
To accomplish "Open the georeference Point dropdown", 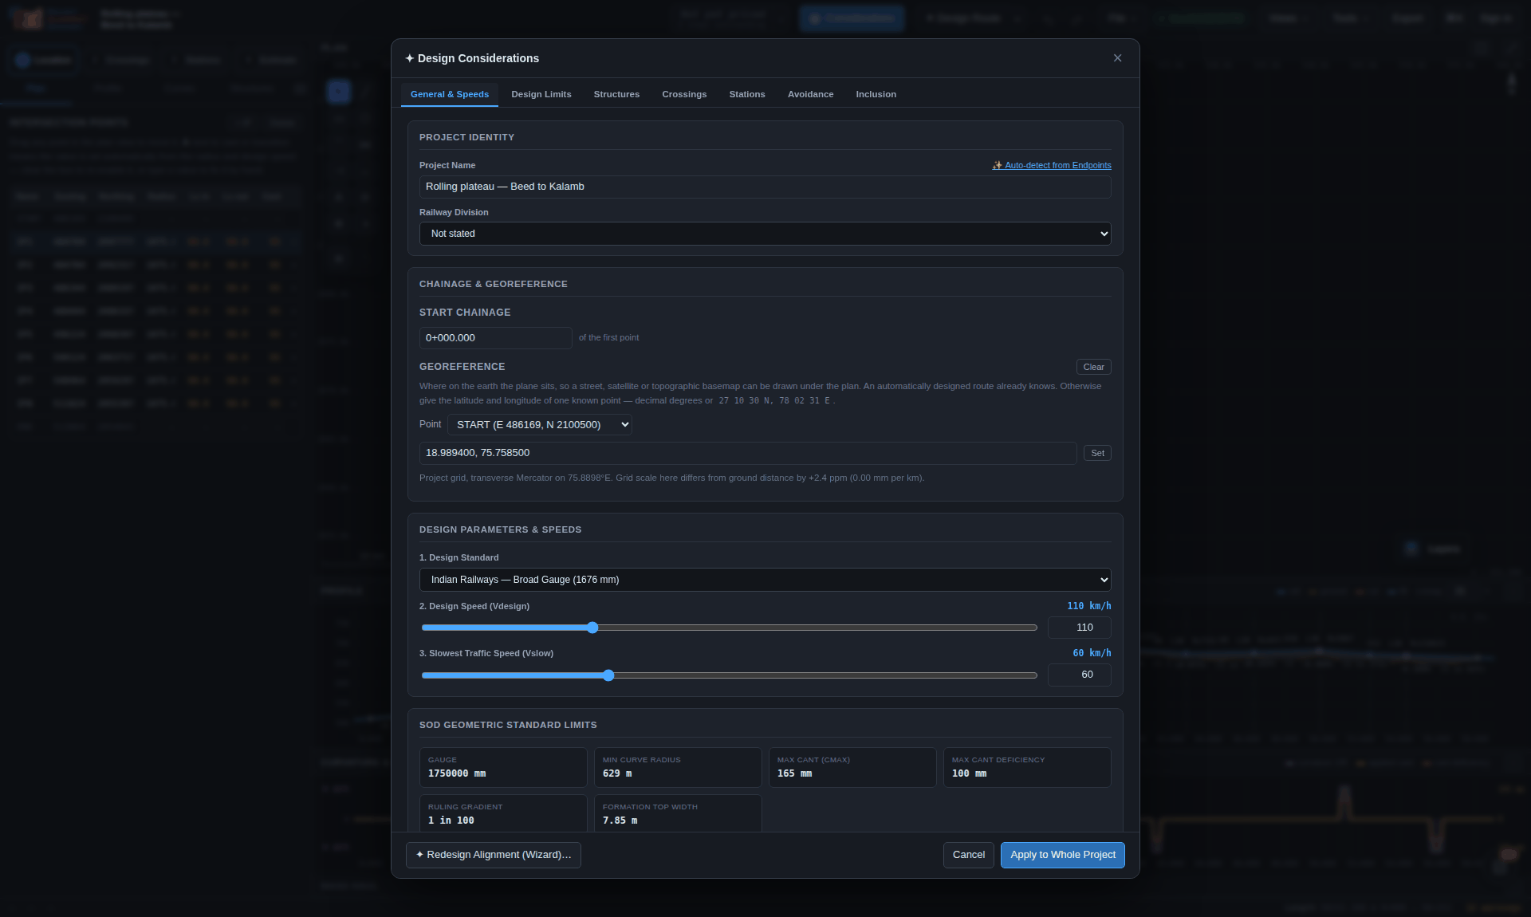I will (x=540, y=425).
